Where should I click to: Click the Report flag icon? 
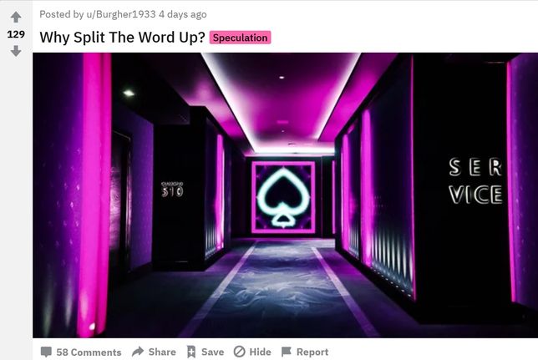click(x=287, y=352)
